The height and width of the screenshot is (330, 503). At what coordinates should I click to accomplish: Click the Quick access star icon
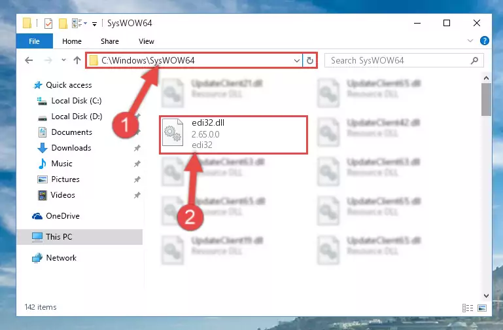point(38,85)
